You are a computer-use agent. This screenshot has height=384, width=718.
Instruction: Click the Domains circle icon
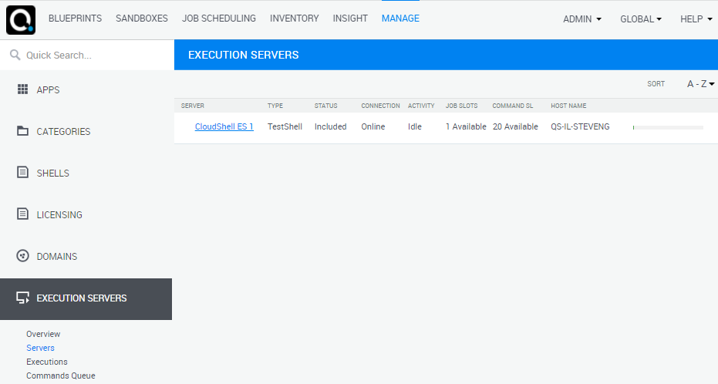pos(22,256)
